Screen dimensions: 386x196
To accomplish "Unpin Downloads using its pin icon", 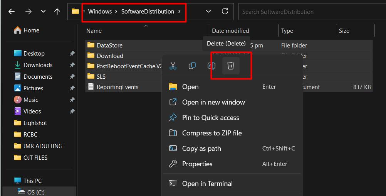I will click(72, 65).
